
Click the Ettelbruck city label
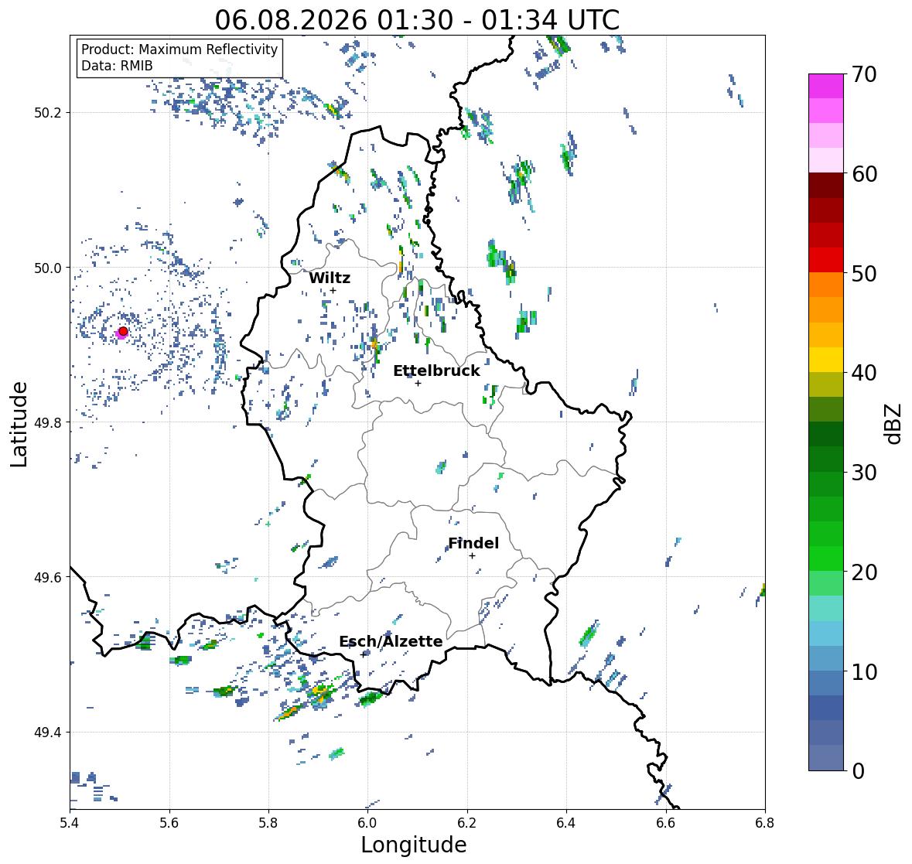pos(436,371)
